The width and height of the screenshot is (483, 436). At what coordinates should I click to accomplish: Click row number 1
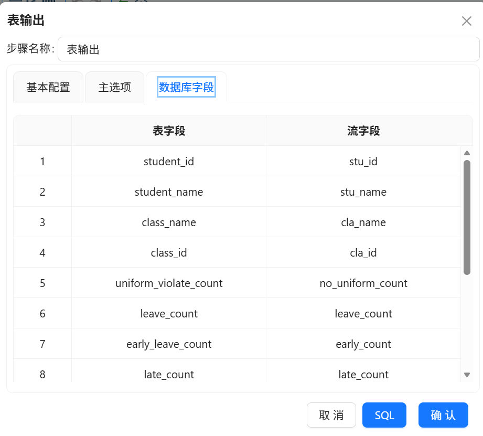pyautogui.click(x=42, y=161)
